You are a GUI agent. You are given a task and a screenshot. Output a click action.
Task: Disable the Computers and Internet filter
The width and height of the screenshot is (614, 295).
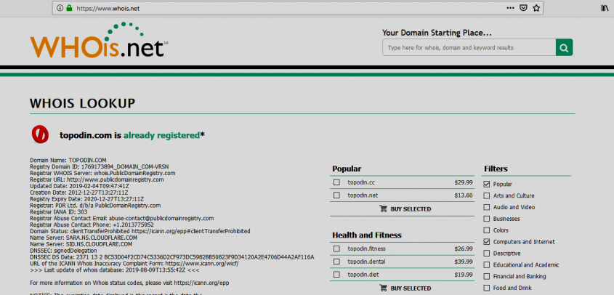click(x=487, y=242)
